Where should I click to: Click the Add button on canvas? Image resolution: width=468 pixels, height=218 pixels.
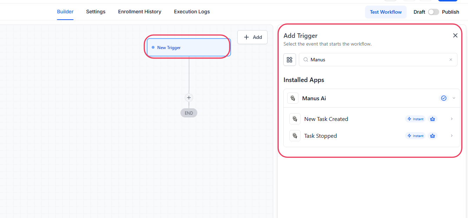[252, 37]
